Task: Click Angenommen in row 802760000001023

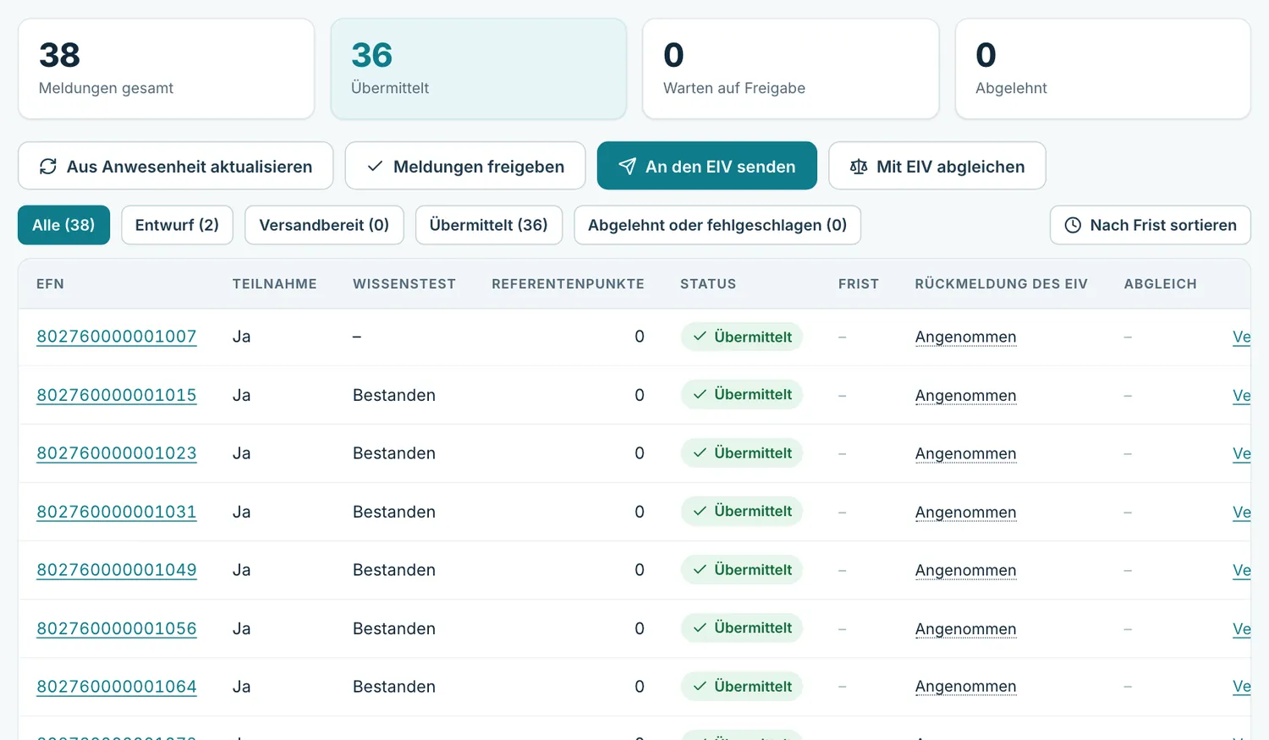Action: [x=966, y=453]
